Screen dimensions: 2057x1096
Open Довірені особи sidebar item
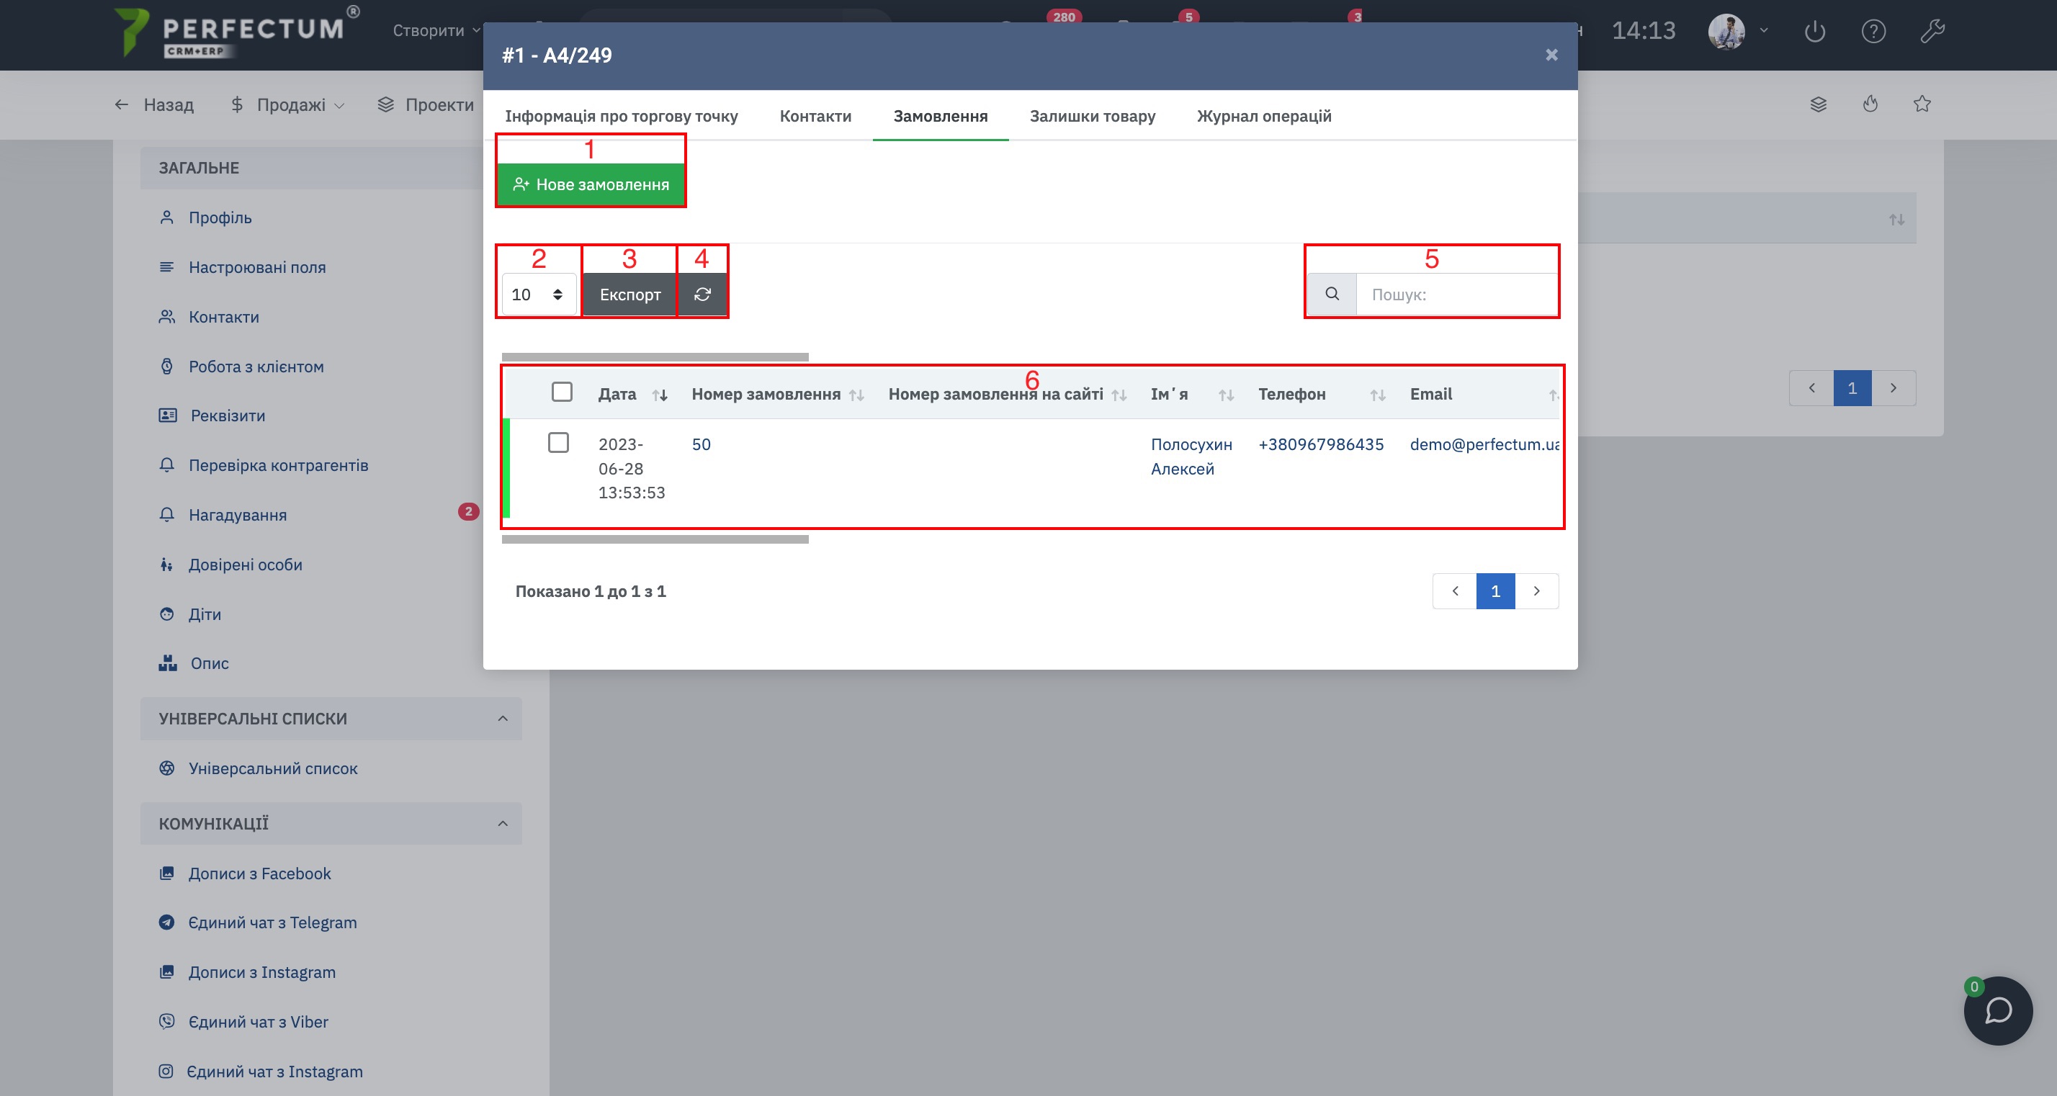(245, 565)
